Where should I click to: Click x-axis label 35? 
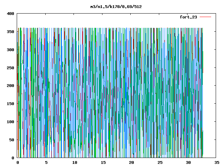click(217, 162)
